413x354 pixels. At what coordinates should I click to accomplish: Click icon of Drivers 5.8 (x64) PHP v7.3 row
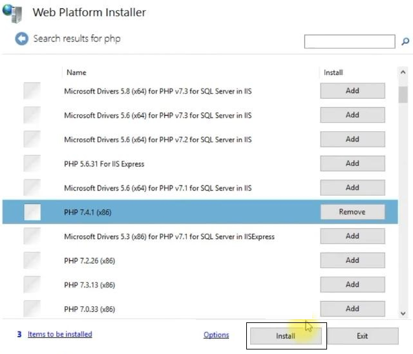tap(32, 91)
